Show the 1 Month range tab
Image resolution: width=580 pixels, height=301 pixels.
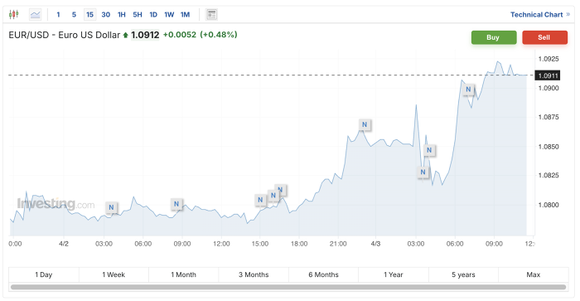point(183,274)
